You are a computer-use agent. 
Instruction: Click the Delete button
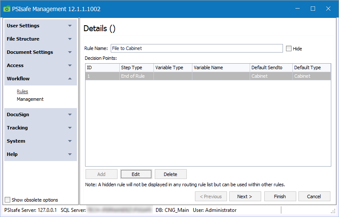coord(171,174)
